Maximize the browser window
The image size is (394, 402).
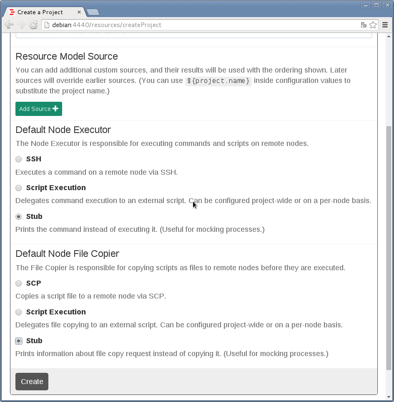point(376,5)
